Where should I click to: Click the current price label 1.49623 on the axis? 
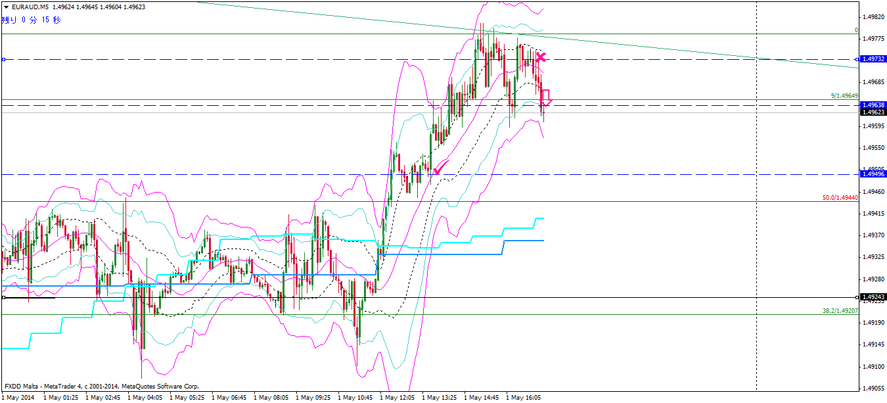click(x=873, y=112)
